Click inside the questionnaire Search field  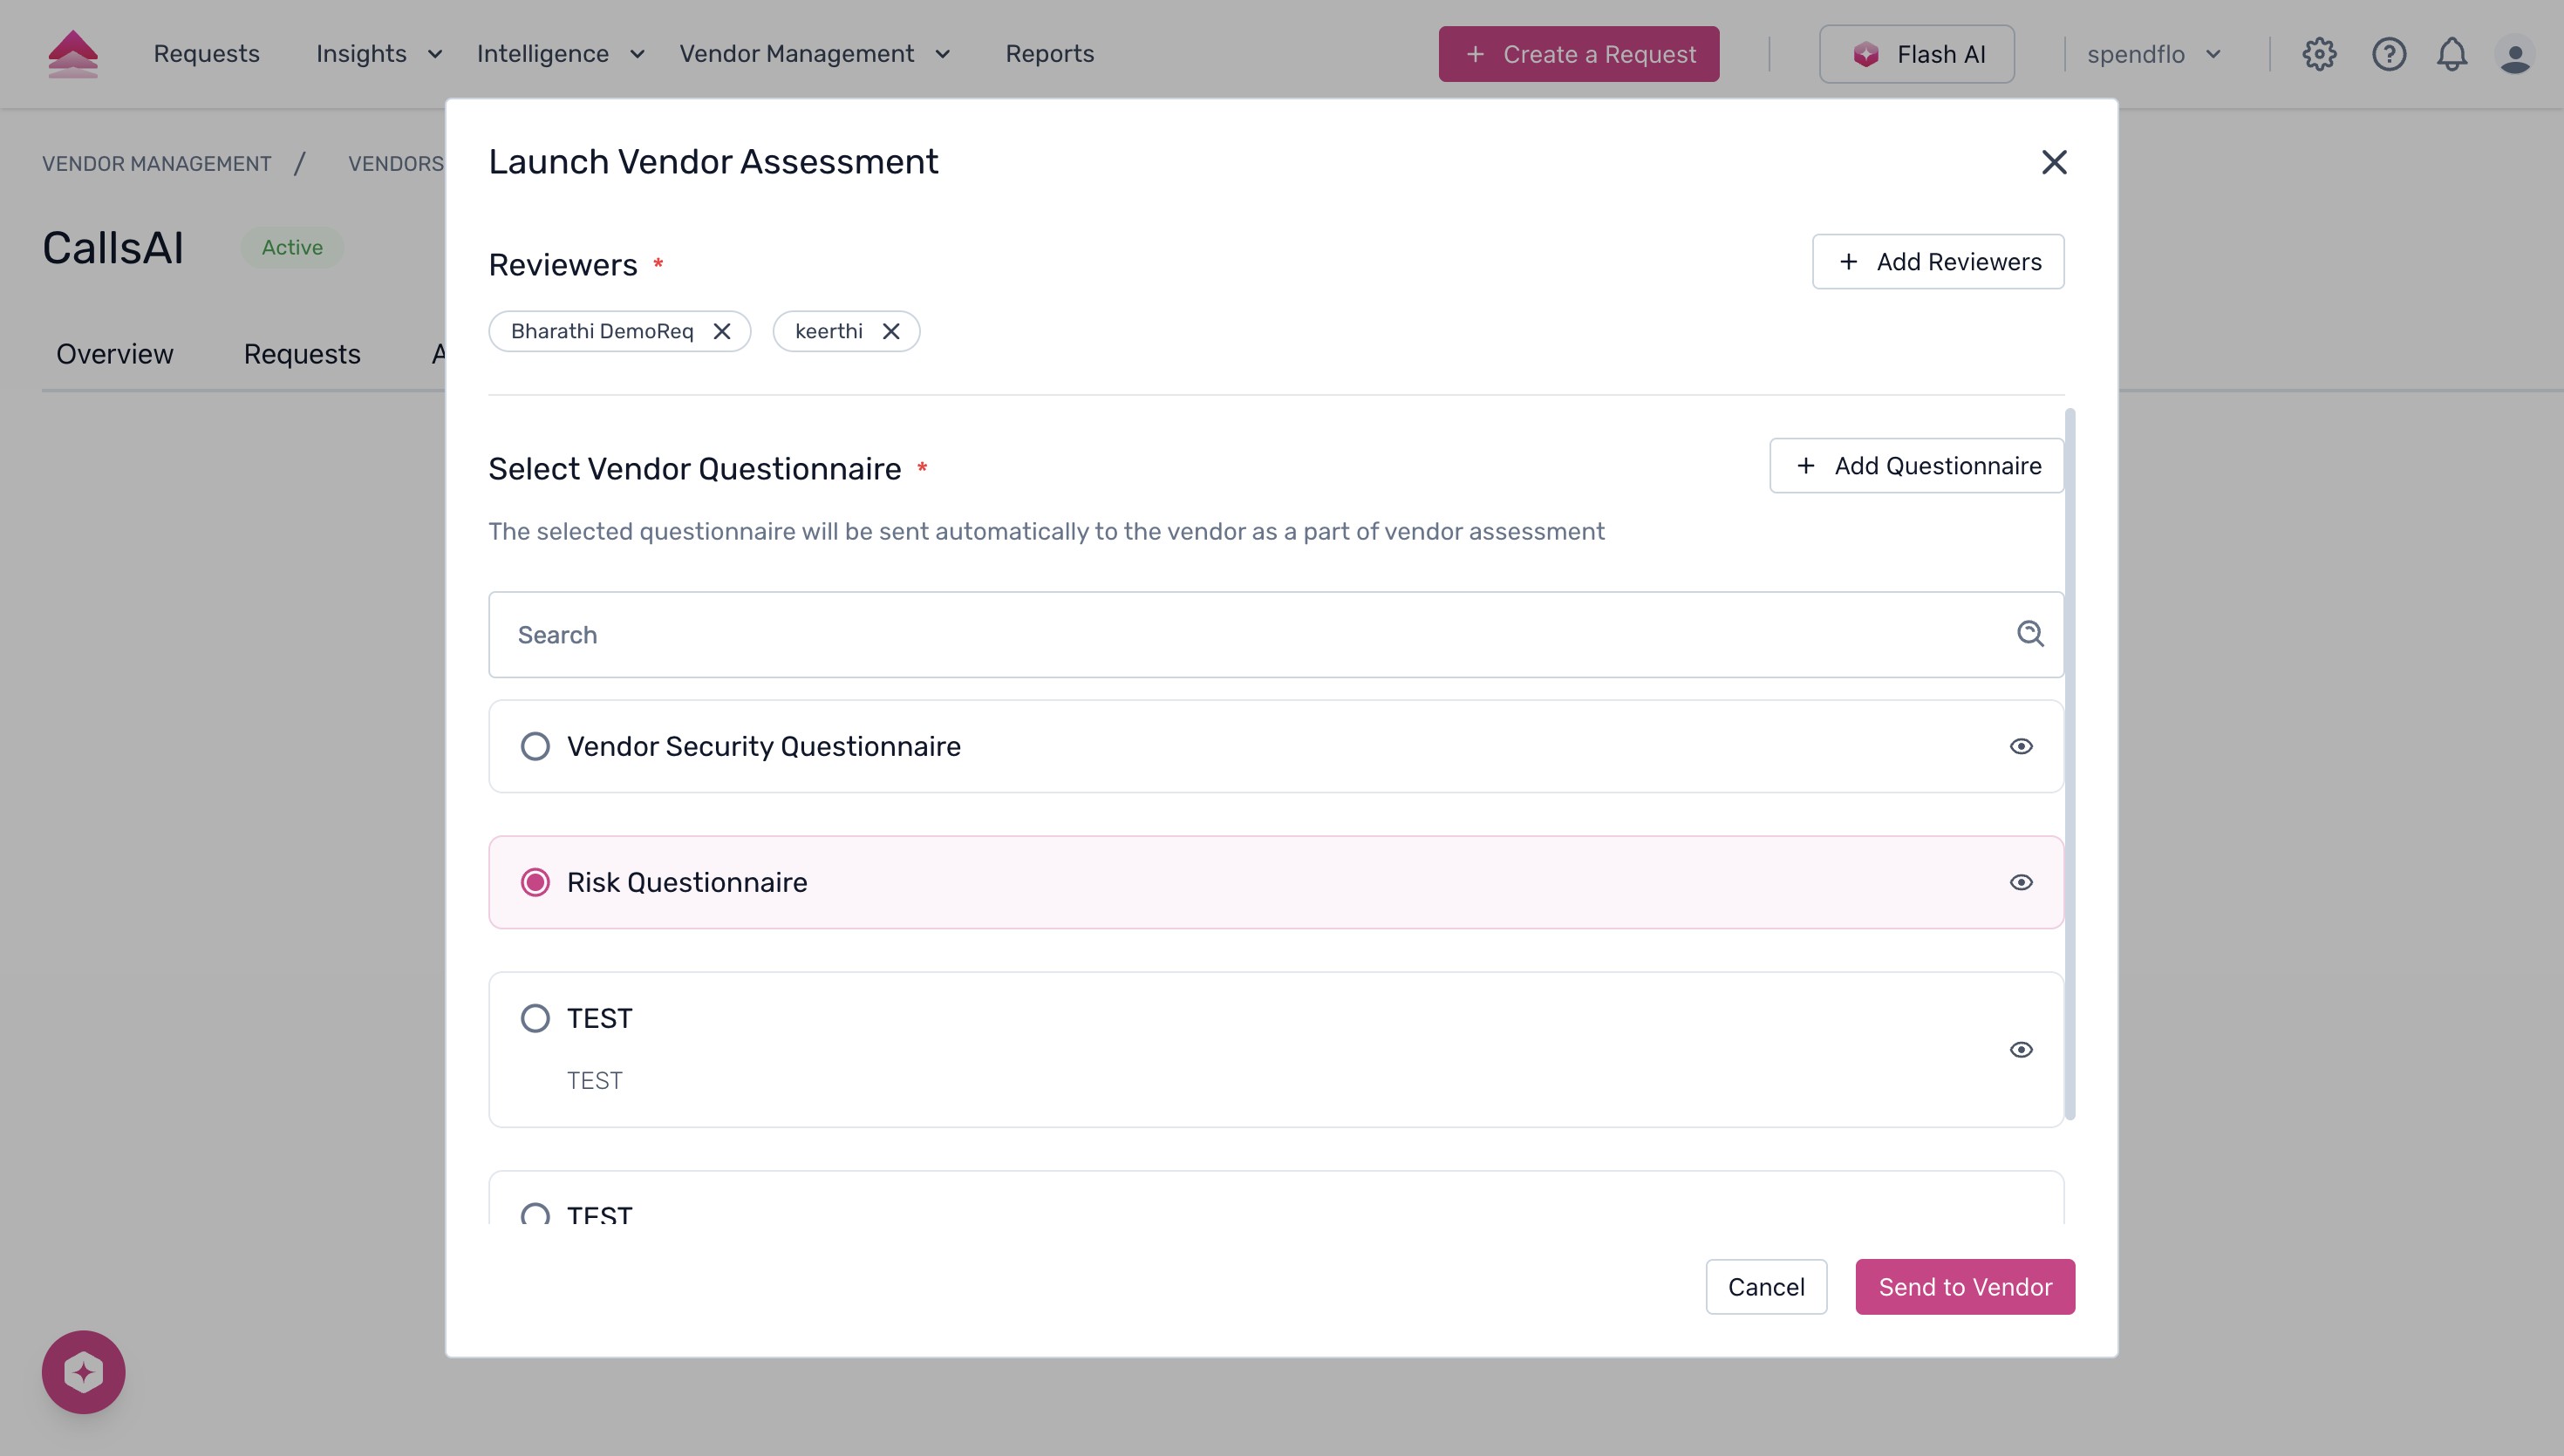(1200, 634)
